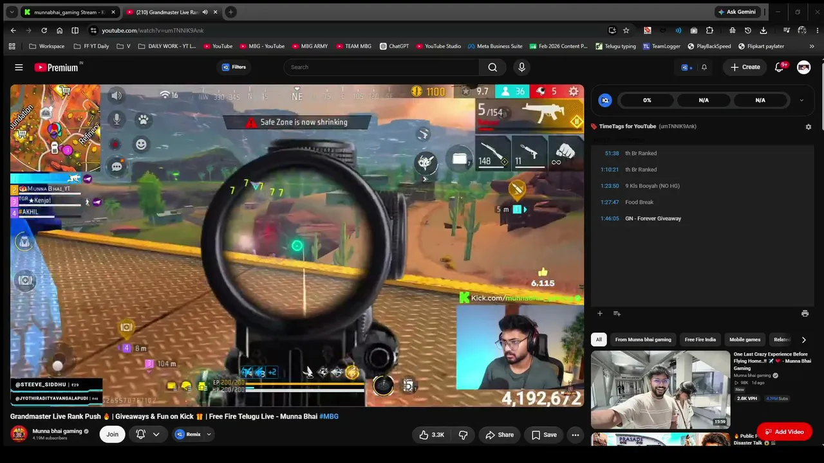This screenshot has height=463, width=824.
Task: Share the video
Action: tap(500, 435)
